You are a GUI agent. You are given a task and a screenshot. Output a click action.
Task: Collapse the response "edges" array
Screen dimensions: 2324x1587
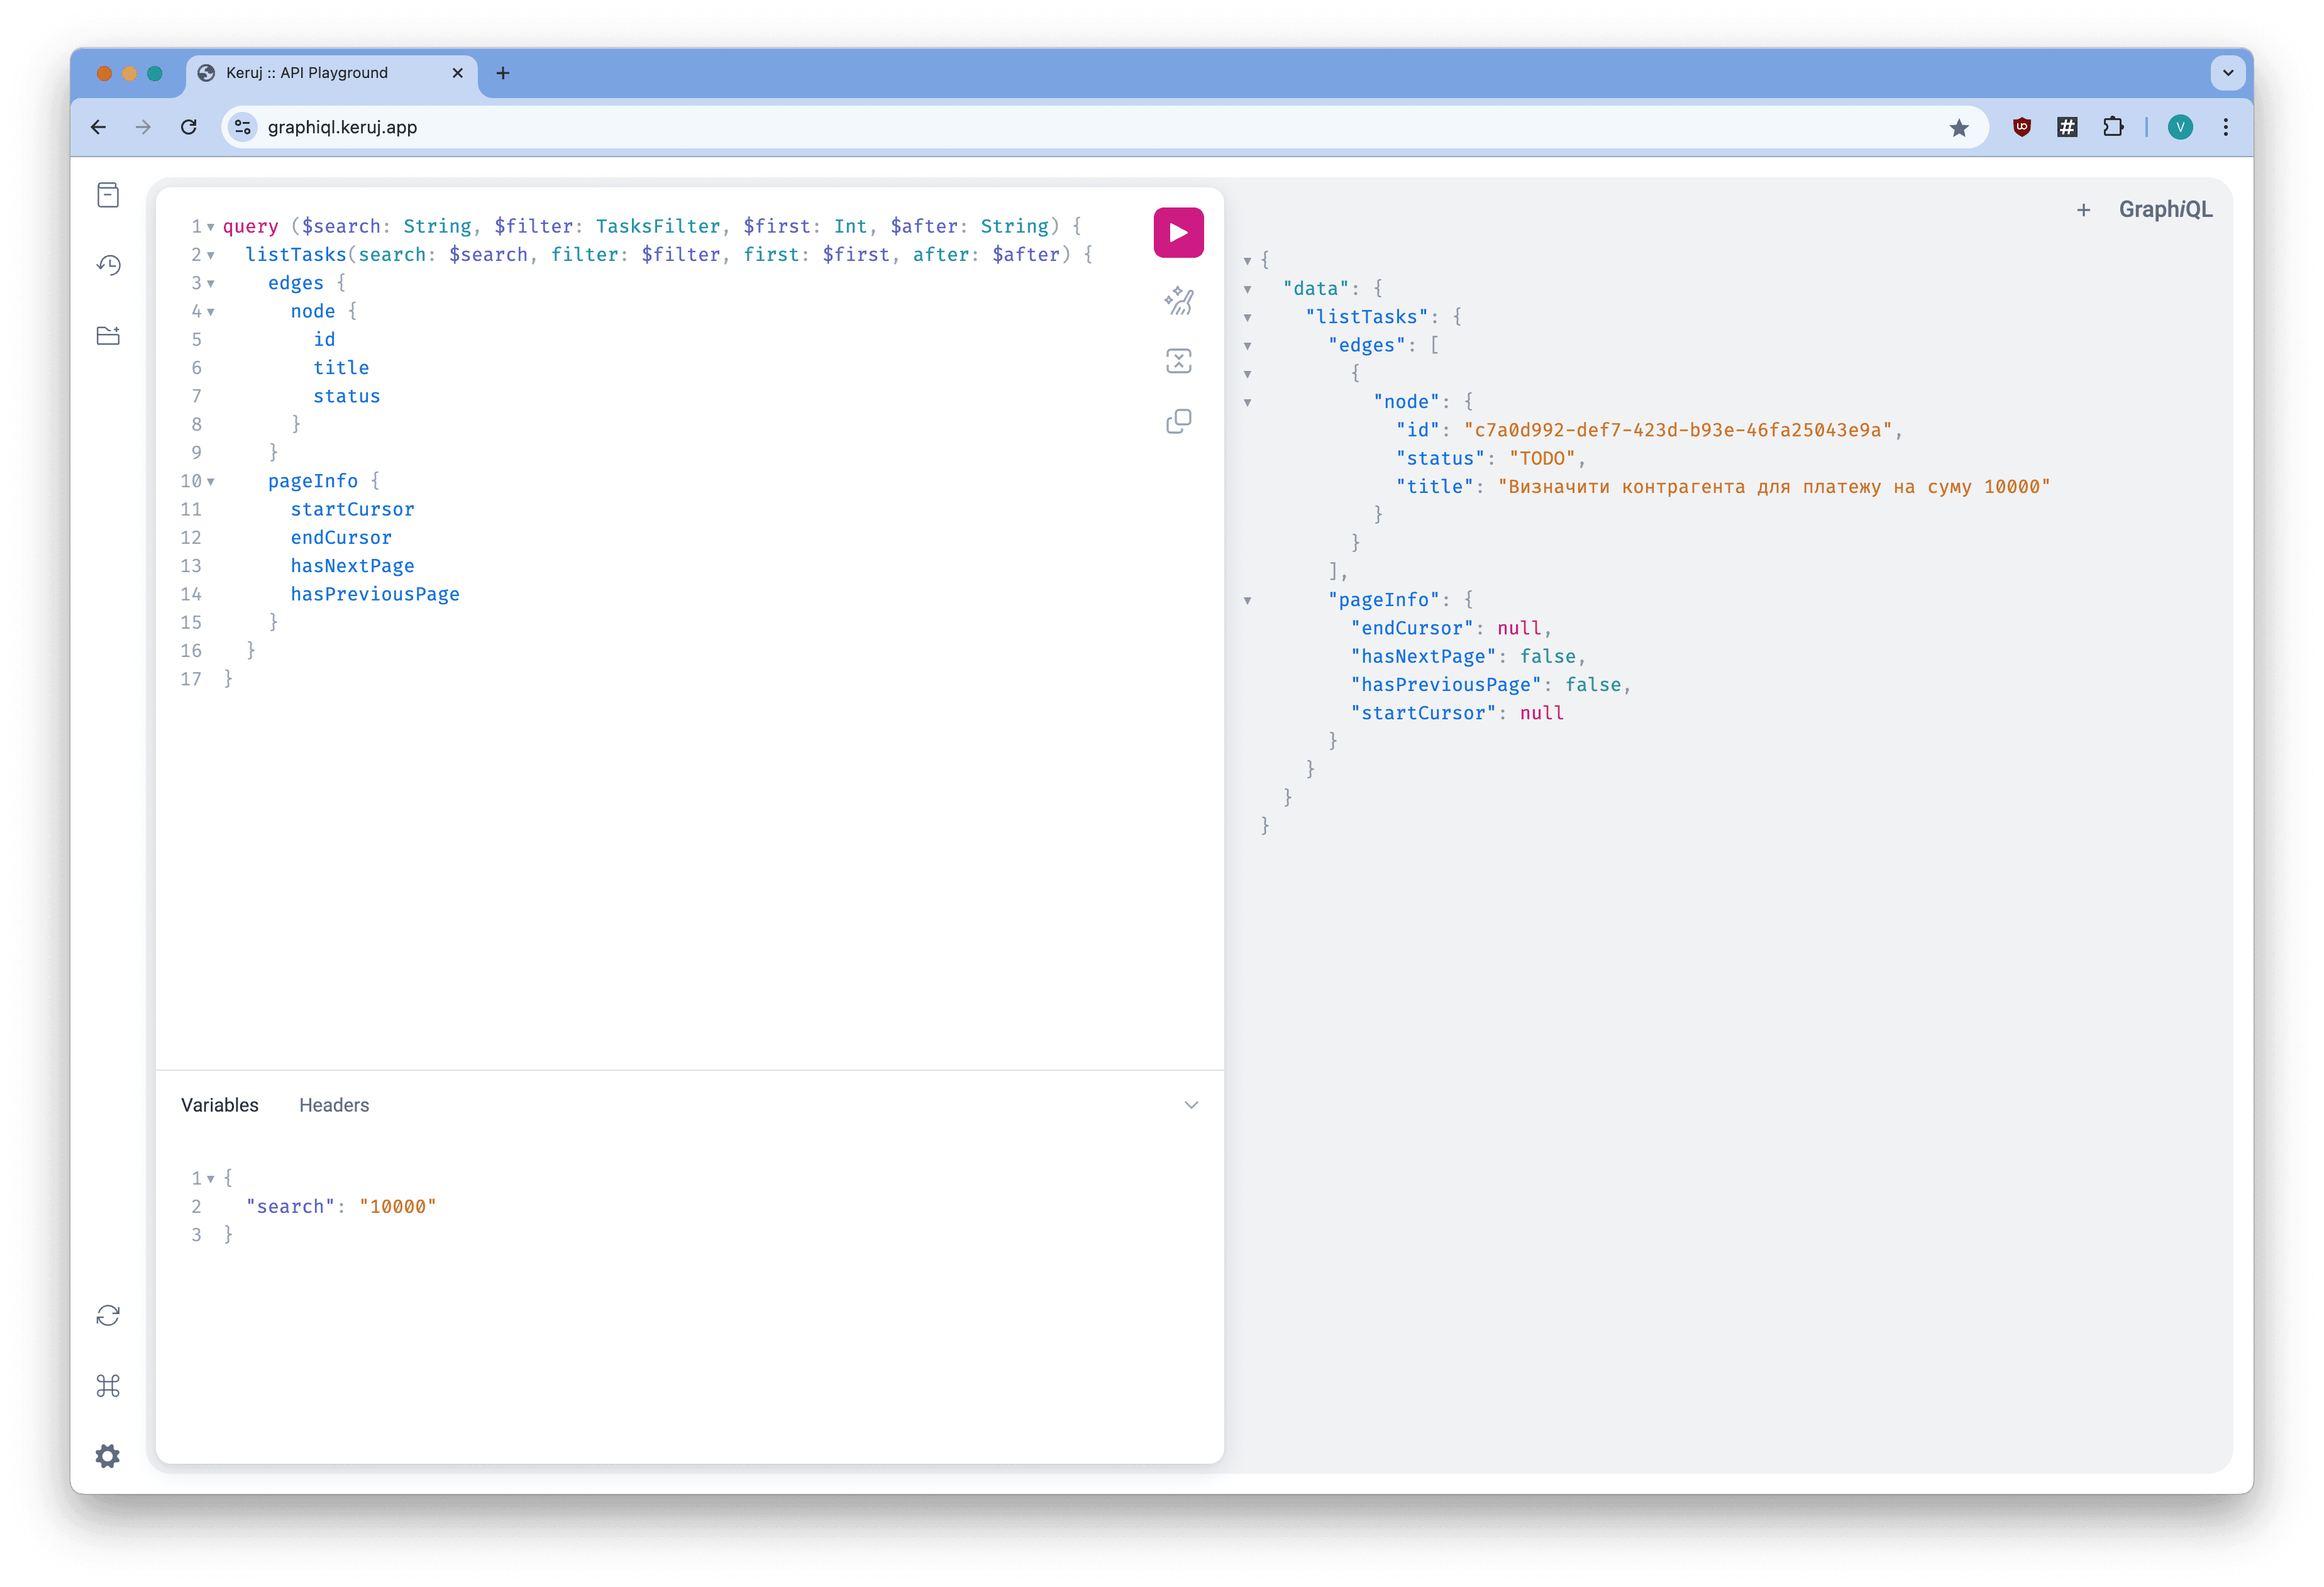click(x=1247, y=346)
